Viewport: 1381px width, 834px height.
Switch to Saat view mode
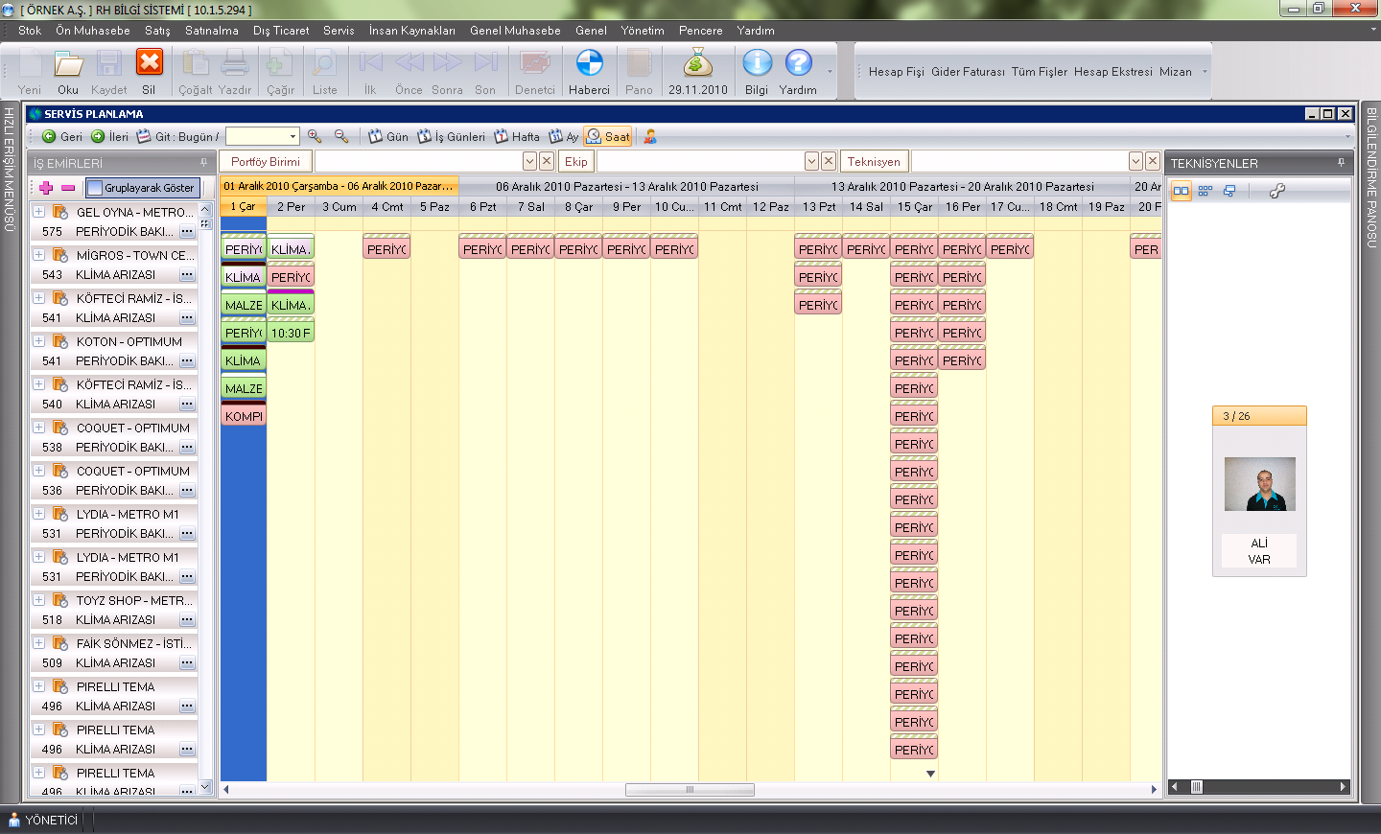point(609,137)
